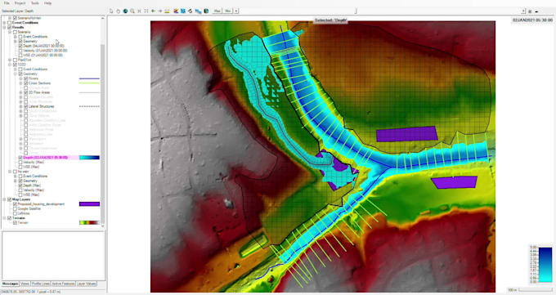
Task: Go to previous view with green back arrow
Action: (x=153, y=11)
